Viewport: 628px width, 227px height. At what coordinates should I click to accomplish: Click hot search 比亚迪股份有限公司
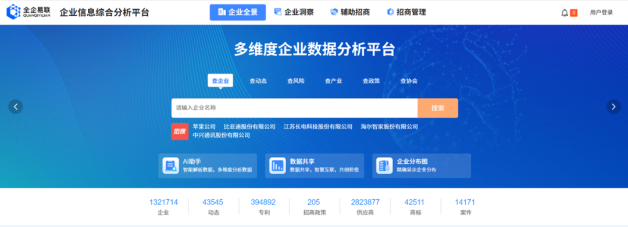249,126
